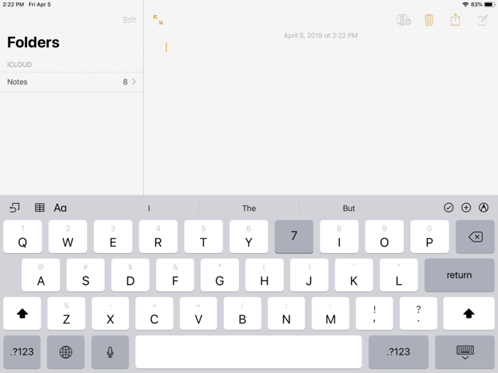Tap the X key

tap(110, 313)
